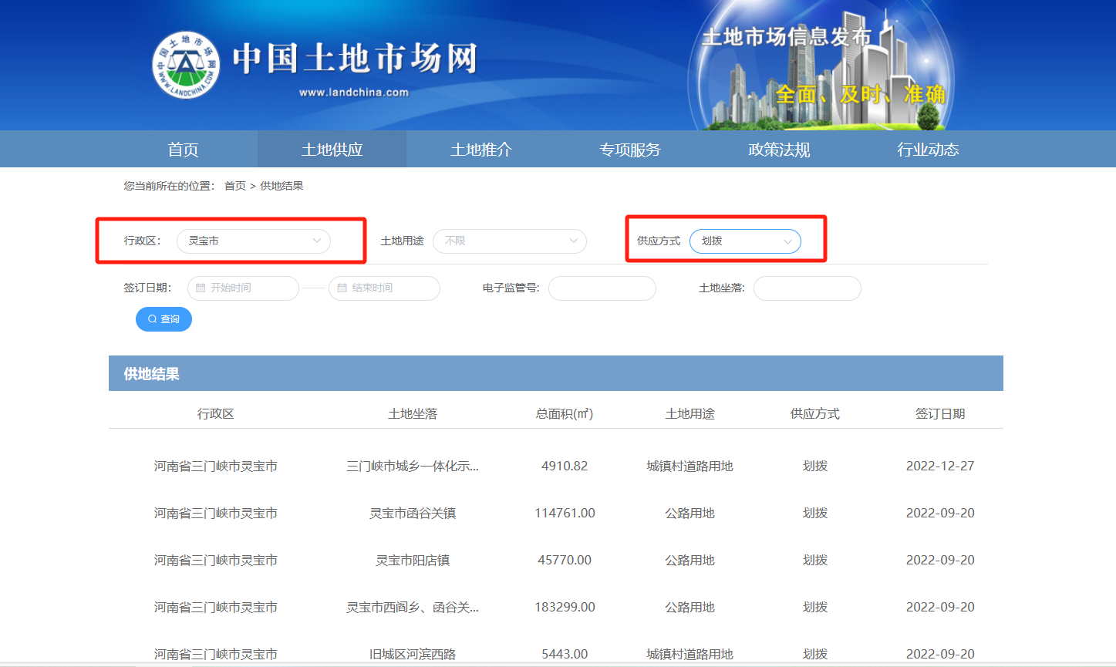Viewport: 1116px width, 667px height.
Task: Open the 灵宝市阳店镇 land record
Action: coord(413,561)
